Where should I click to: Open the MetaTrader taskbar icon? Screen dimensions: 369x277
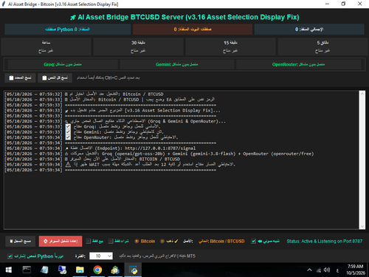(115, 270)
